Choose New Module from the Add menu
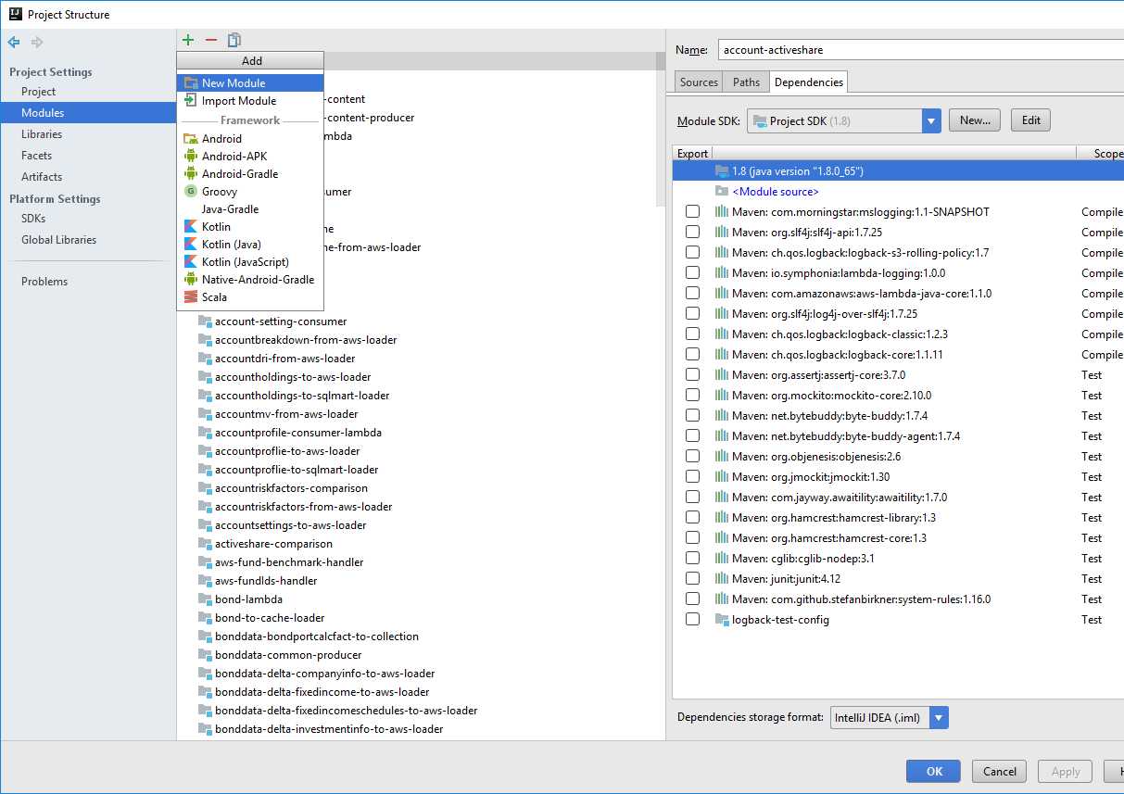This screenshot has height=794, width=1124. coord(250,82)
